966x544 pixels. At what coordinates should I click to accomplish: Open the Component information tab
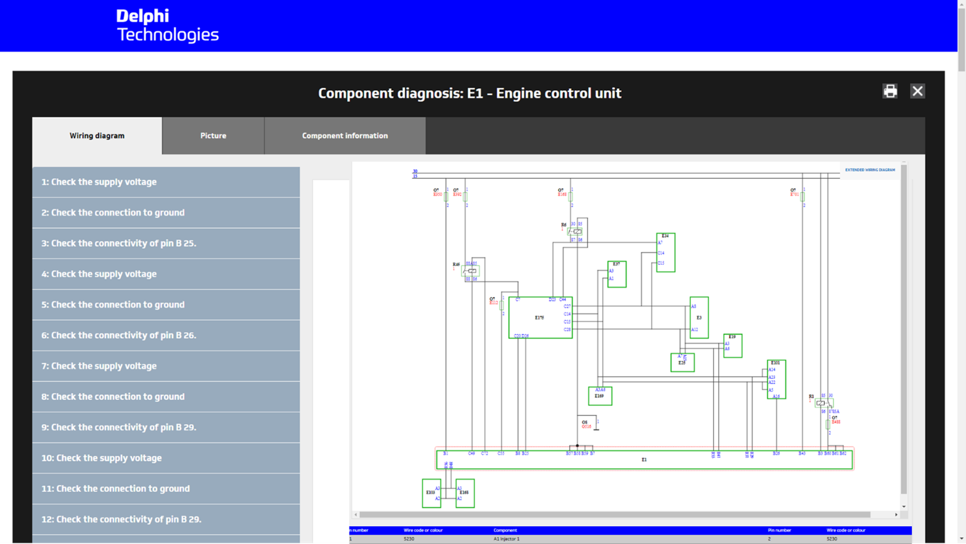click(345, 136)
